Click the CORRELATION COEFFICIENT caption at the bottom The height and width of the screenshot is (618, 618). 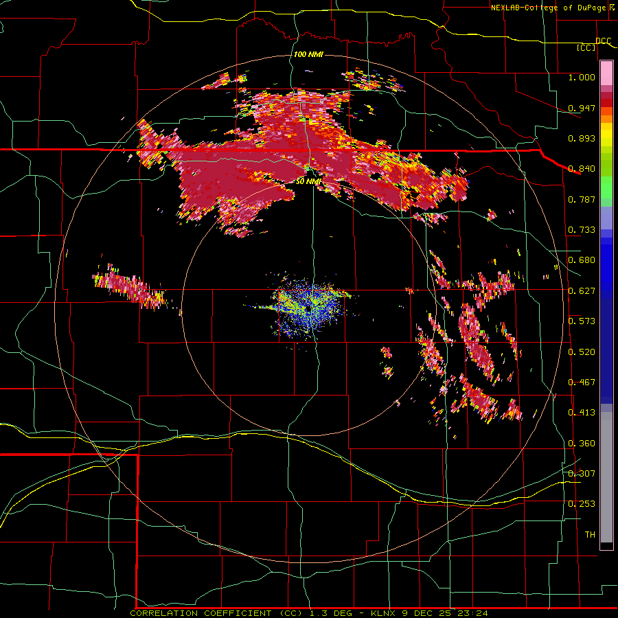pyautogui.click(x=308, y=613)
